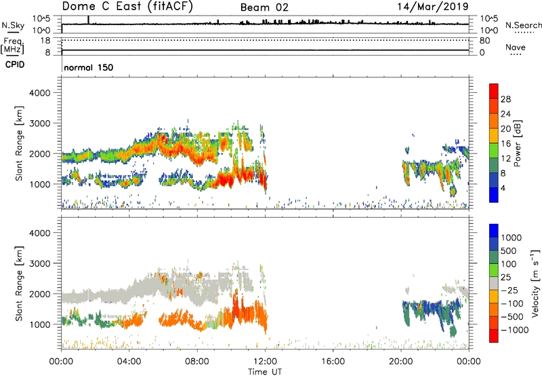
Task: Click the 4000 tick on the power panel
Action: pos(39,93)
